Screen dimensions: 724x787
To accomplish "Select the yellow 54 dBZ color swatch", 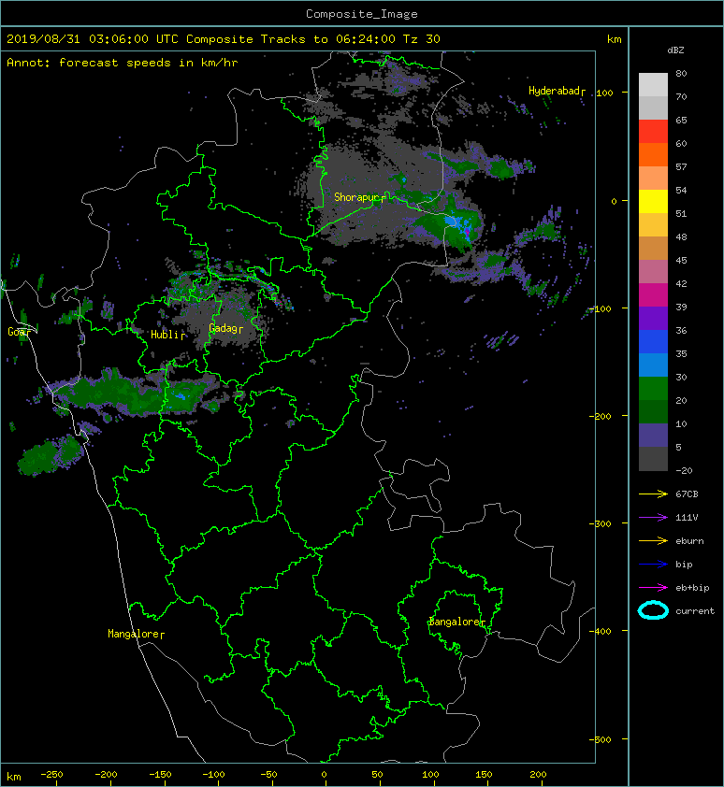I will click(653, 201).
